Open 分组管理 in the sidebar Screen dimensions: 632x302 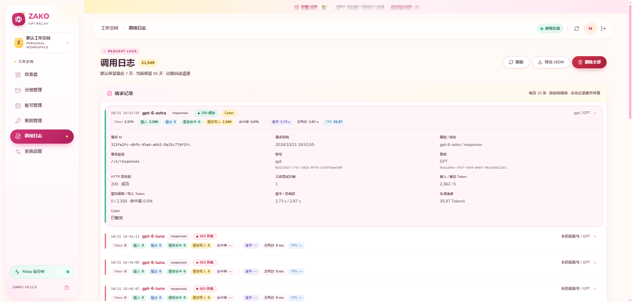pyautogui.click(x=42, y=90)
